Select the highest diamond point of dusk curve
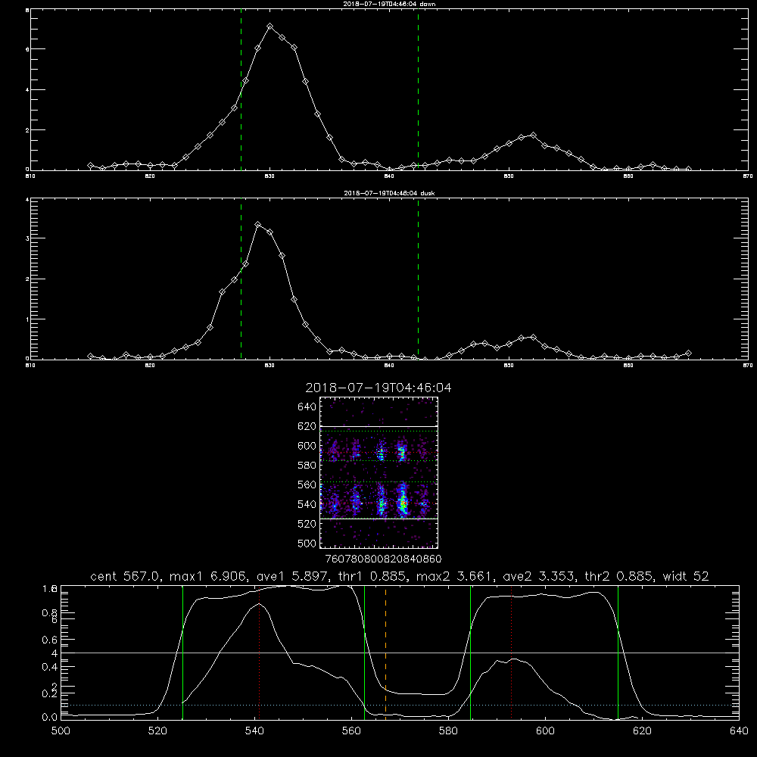The image size is (757, 757). coord(258,225)
